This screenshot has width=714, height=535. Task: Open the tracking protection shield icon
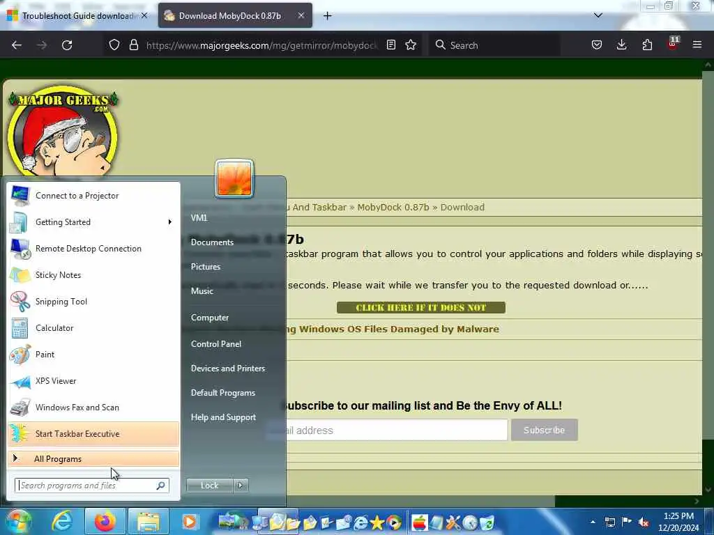pyautogui.click(x=114, y=45)
